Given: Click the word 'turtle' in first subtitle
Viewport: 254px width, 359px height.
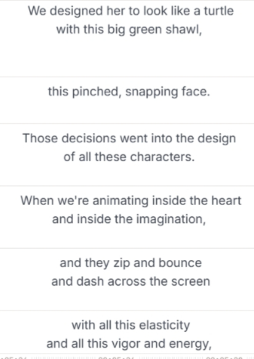Looking at the screenshot, I should (x=219, y=11).
